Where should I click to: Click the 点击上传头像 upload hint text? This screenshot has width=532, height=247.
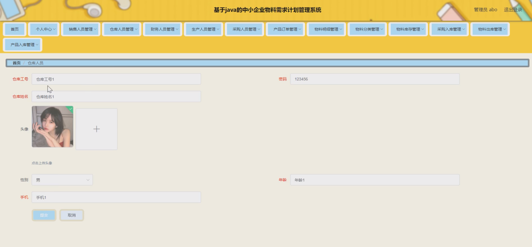(42, 163)
